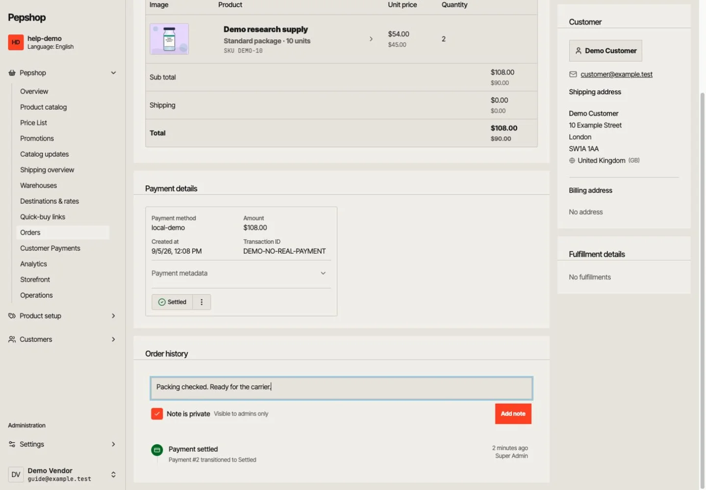Open the Warehouses page

point(38,186)
